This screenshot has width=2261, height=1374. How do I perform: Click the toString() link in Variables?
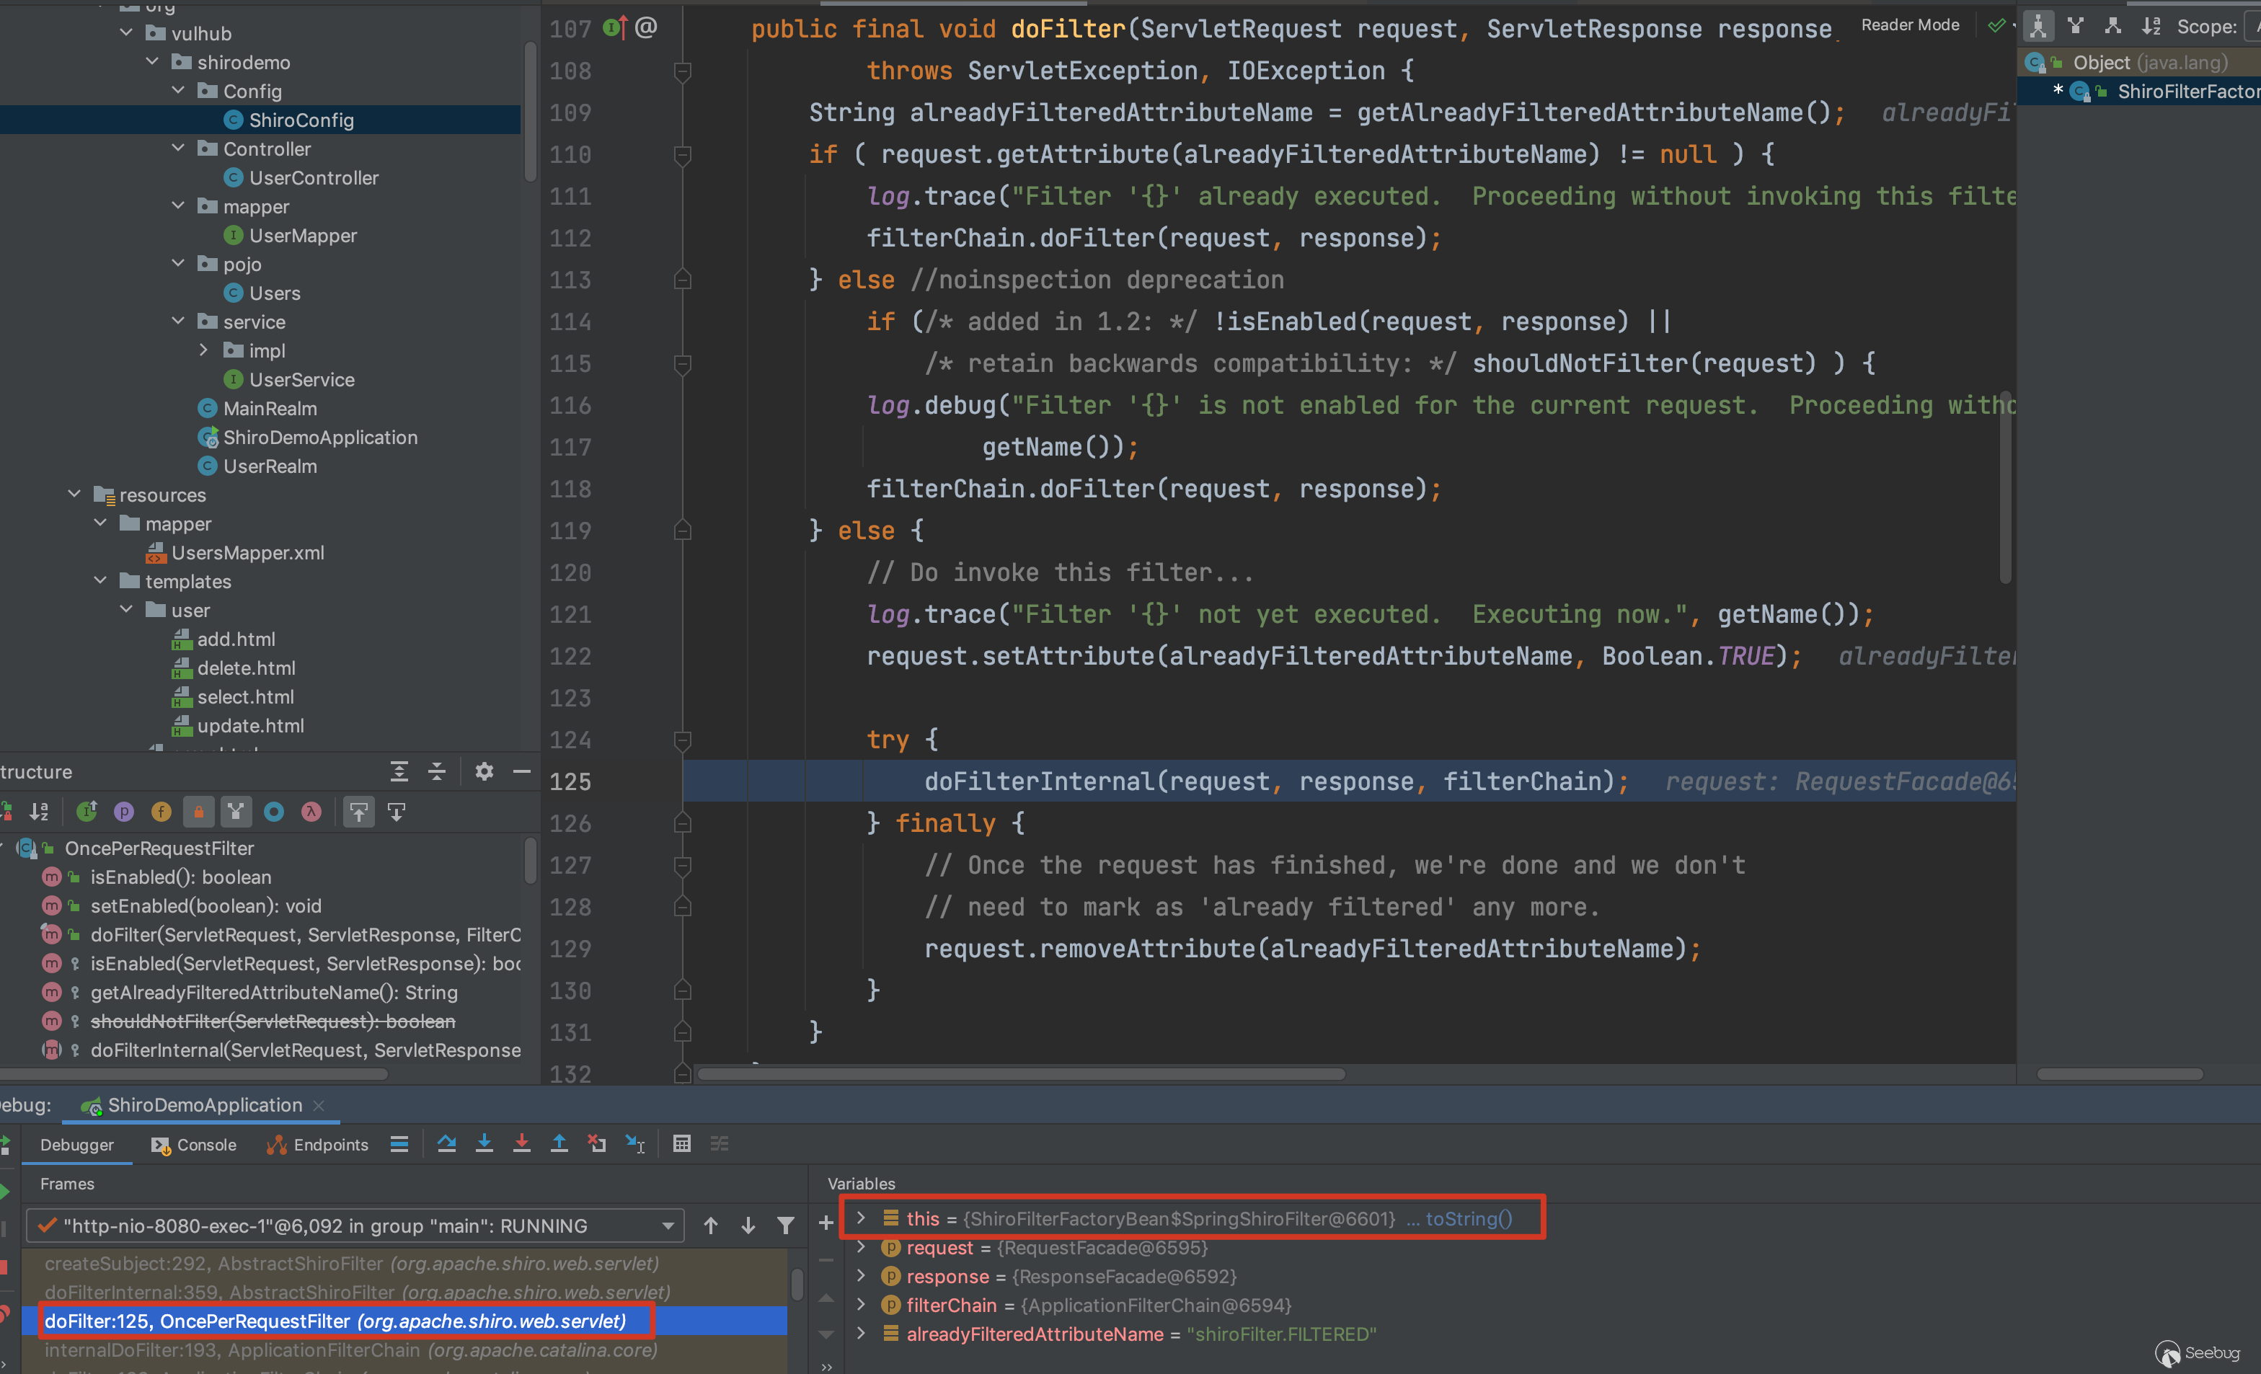point(1468,1218)
